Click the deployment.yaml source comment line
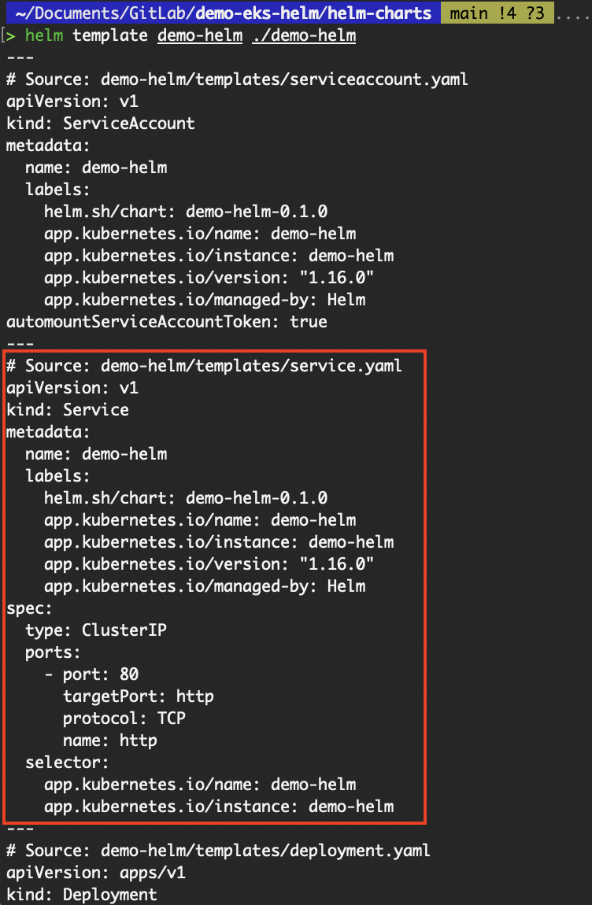This screenshot has width=592, height=905. [218, 850]
